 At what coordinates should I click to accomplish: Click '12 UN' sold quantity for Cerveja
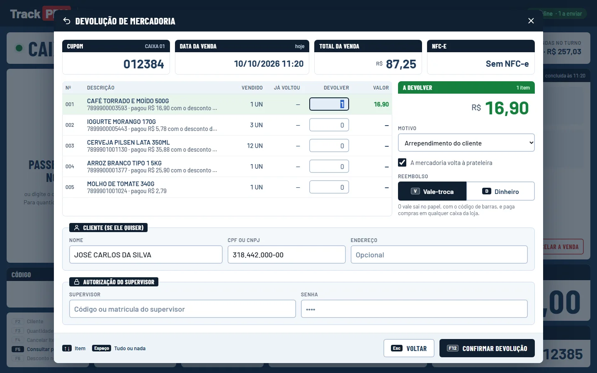pos(255,145)
